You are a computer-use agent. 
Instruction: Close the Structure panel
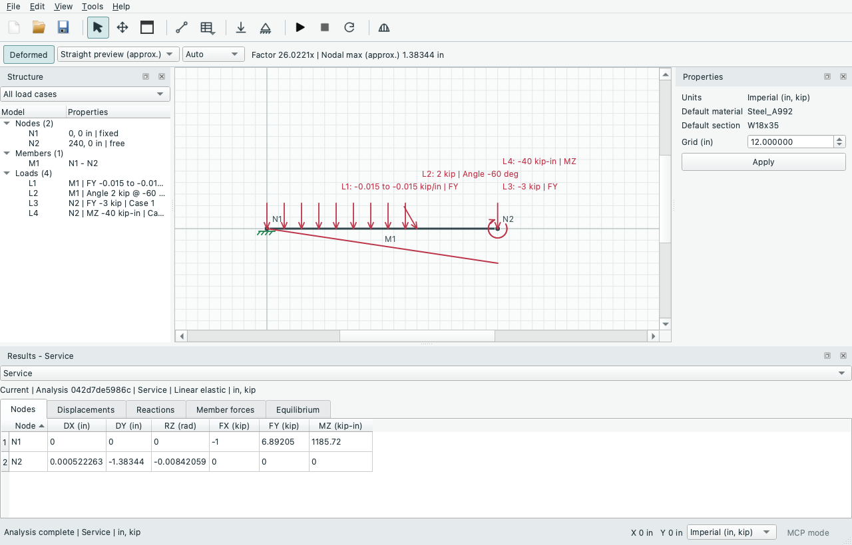coord(162,76)
